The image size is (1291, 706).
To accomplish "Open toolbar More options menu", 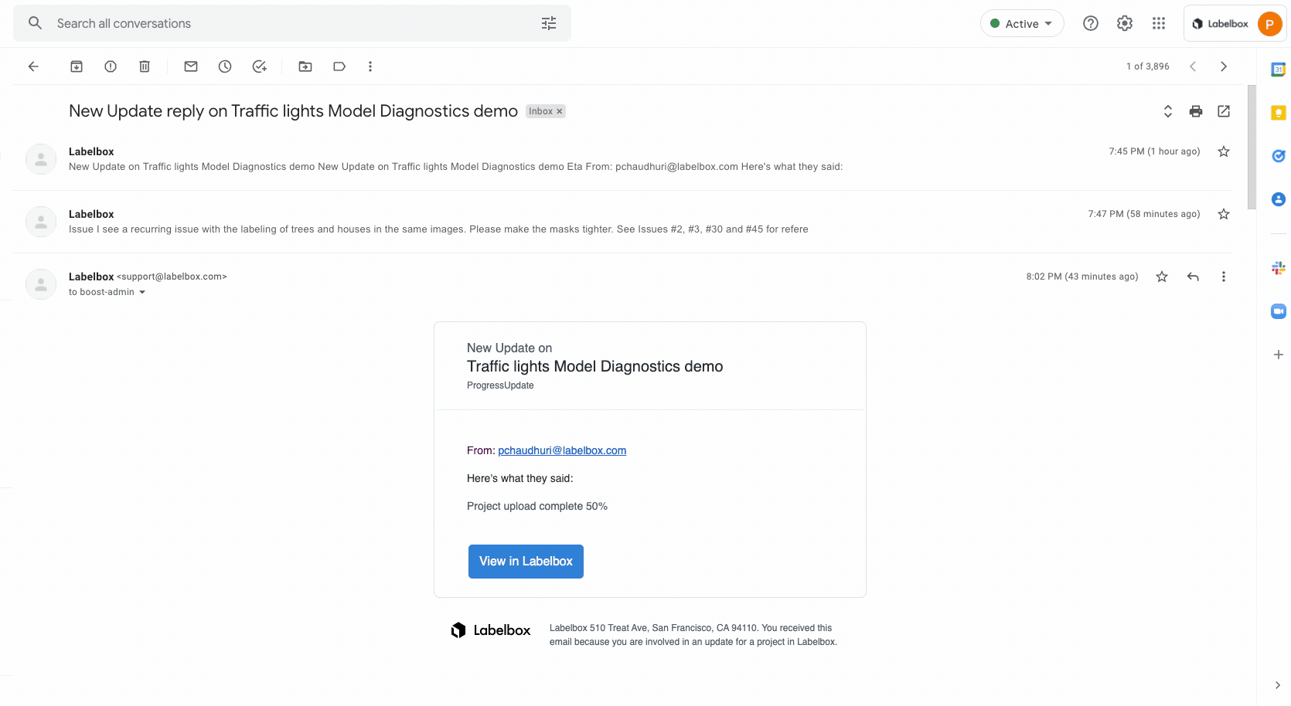I will pos(370,66).
